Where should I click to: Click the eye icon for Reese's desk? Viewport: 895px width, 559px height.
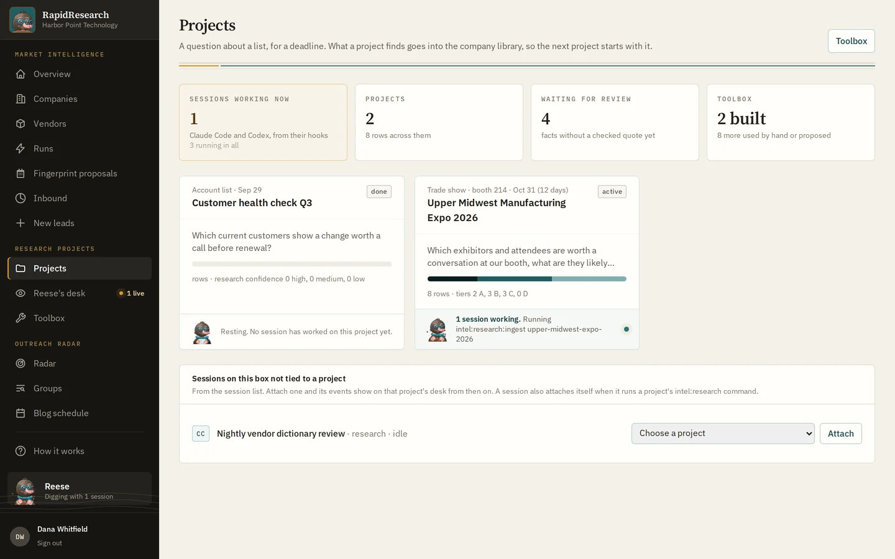pos(21,293)
